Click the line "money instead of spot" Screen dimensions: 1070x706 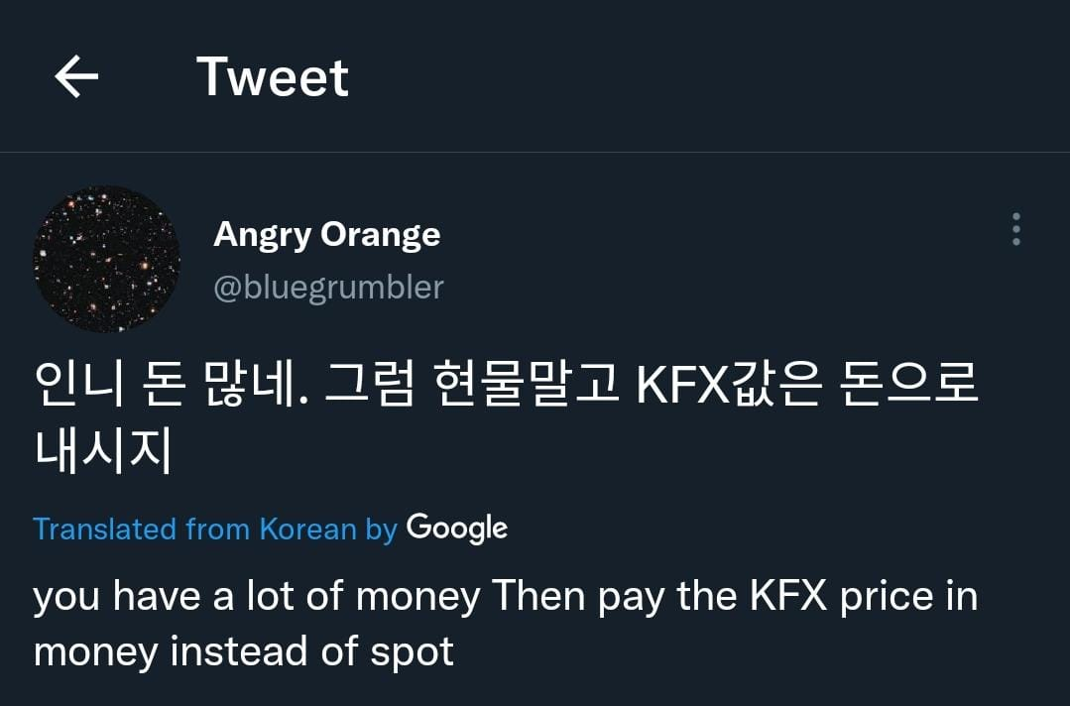pyautogui.click(x=243, y=651)
